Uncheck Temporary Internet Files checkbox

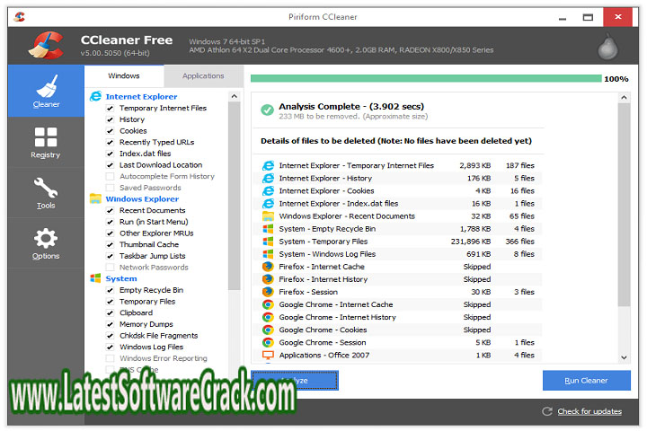click(110, 108)
